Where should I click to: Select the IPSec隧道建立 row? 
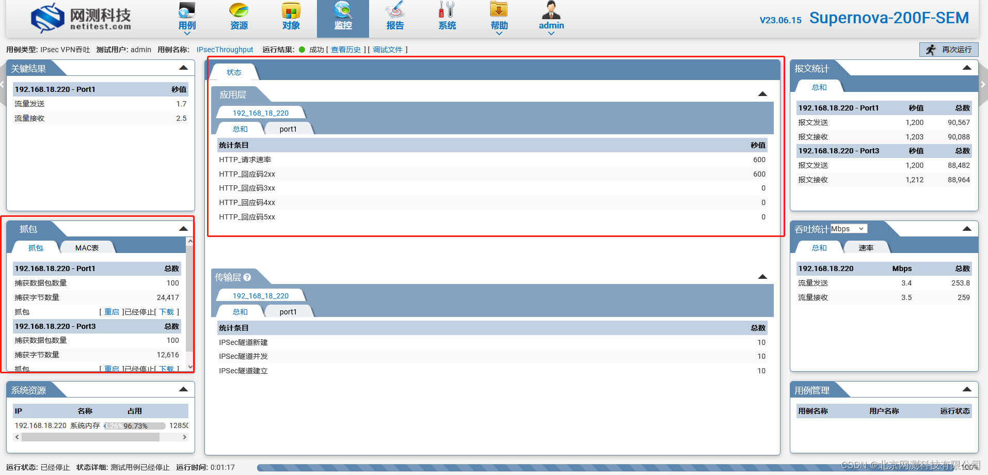[x=492, y=371]
